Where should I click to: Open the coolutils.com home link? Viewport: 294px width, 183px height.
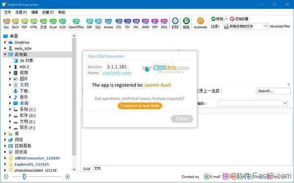117,73
